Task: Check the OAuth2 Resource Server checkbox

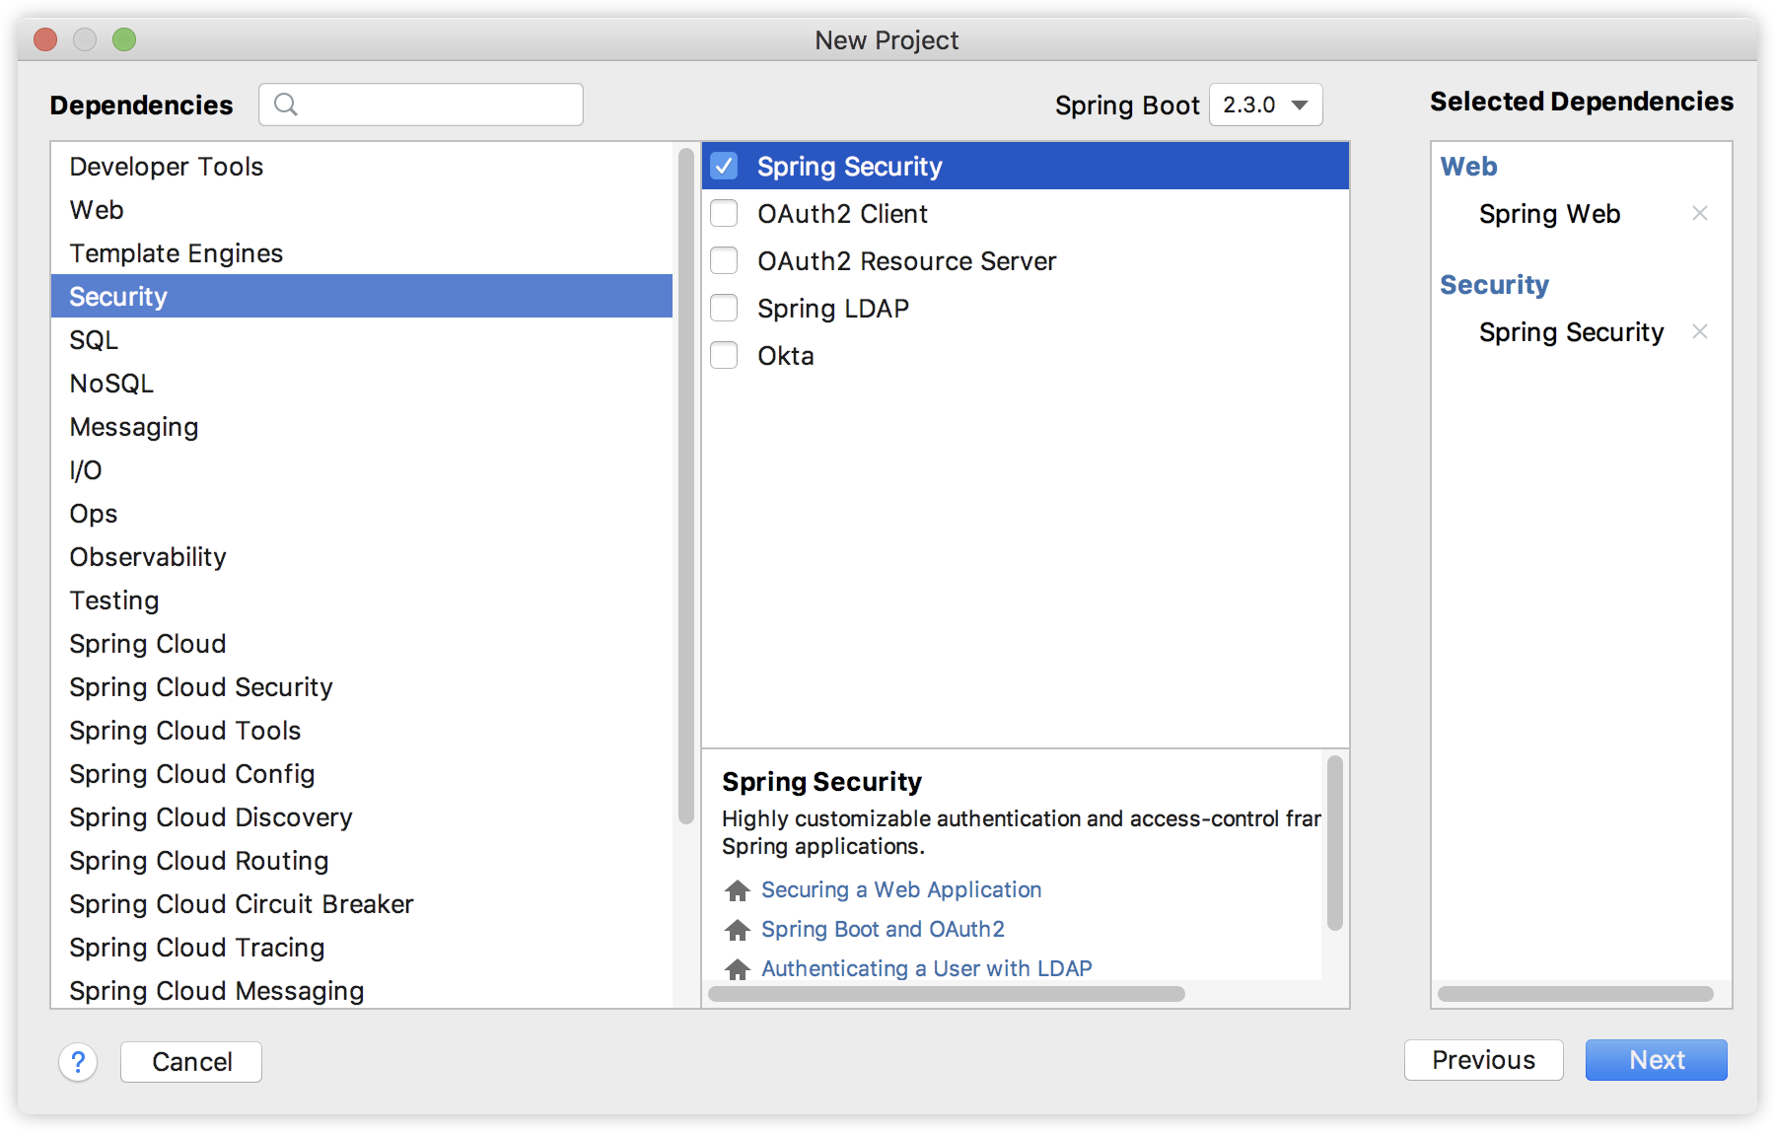Action: coord(725,260)
